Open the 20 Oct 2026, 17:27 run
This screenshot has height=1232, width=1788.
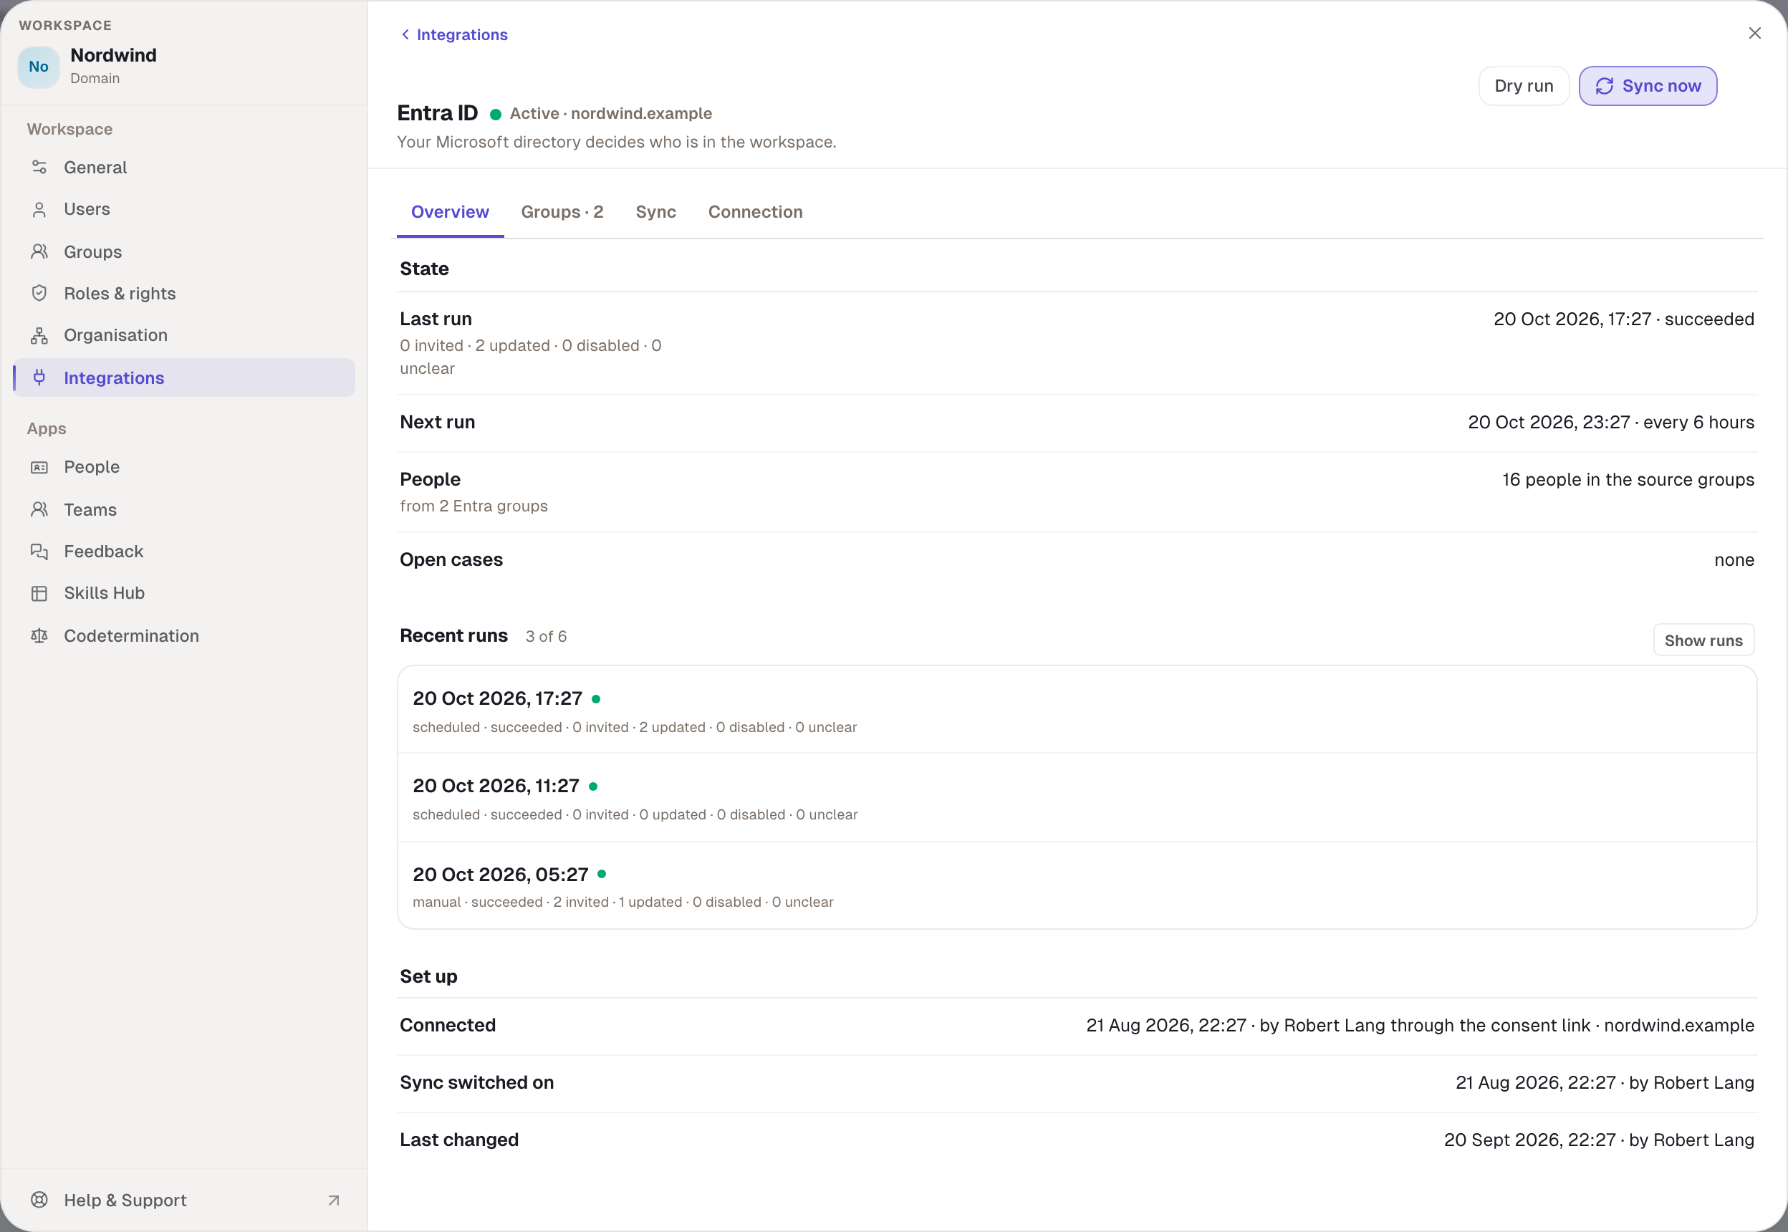point(1077,710)
